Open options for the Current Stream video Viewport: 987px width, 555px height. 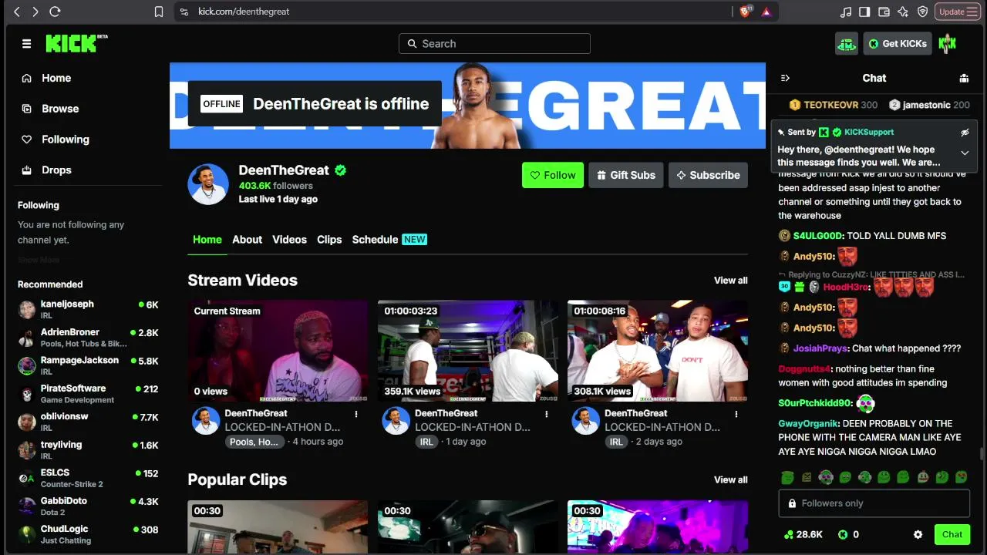[x=356, y=414]
